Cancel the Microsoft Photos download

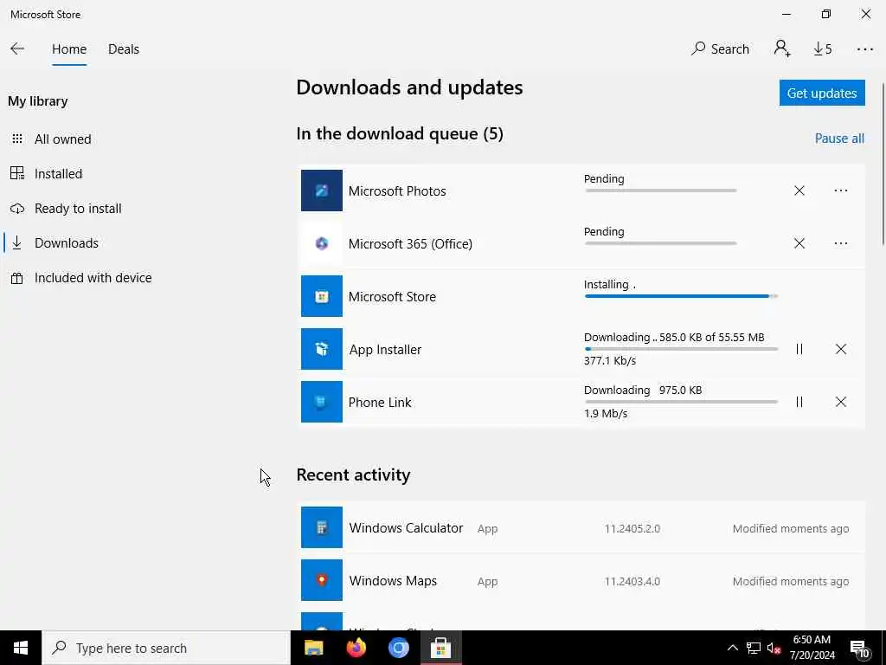799,190
